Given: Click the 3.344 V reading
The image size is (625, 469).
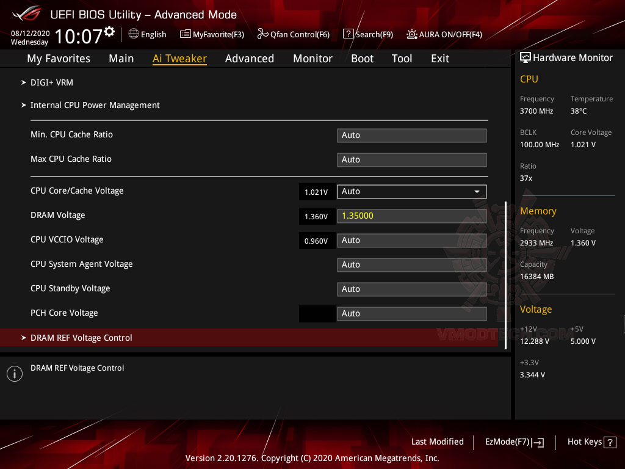Looking at the screenshot, I should tap(532, 375).
